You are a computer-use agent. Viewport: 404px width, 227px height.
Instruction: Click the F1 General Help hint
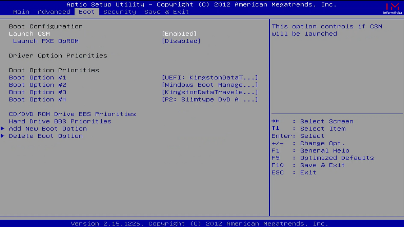(x=310, y=151)
